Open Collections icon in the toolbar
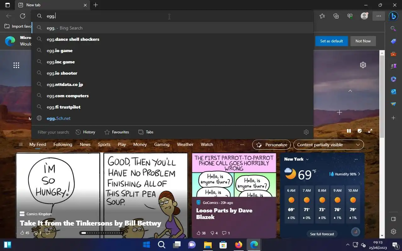The image size is (402, 251). point(336,16)
